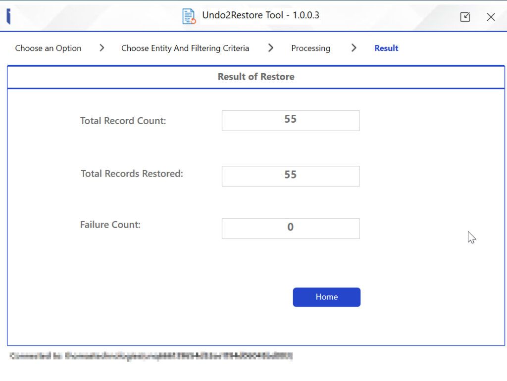Click the blue logo at top-left corner
The height and width of the screenshot is (381, 507).
click(x=9, y=16)
